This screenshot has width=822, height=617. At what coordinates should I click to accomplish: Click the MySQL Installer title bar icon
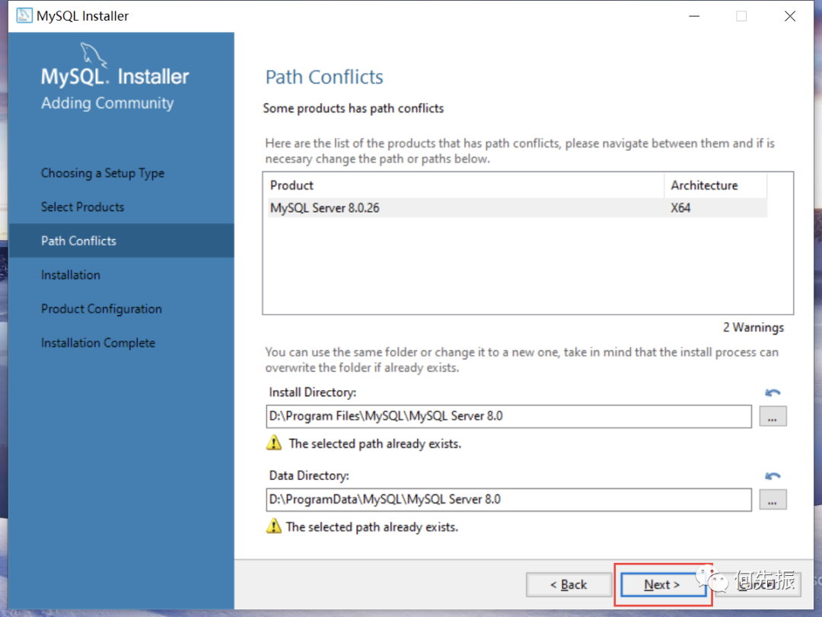(24, 16)
